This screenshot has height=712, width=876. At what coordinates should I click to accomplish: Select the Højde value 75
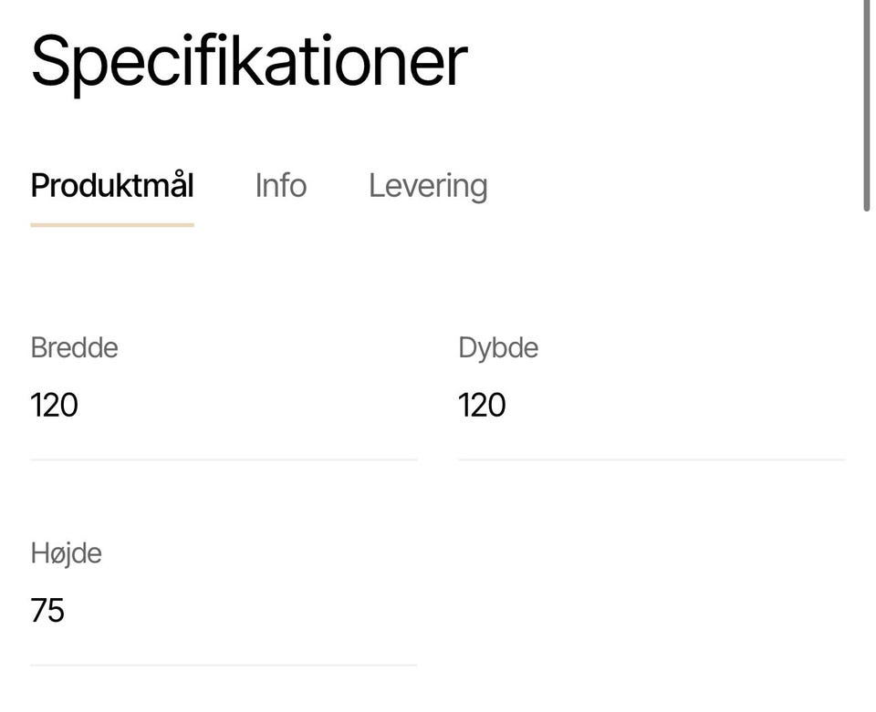point(47,610)
